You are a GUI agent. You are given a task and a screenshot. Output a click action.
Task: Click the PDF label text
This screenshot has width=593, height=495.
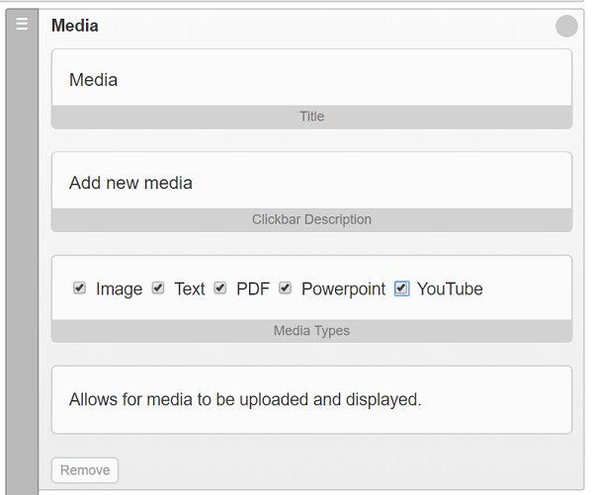coord(253,289)
